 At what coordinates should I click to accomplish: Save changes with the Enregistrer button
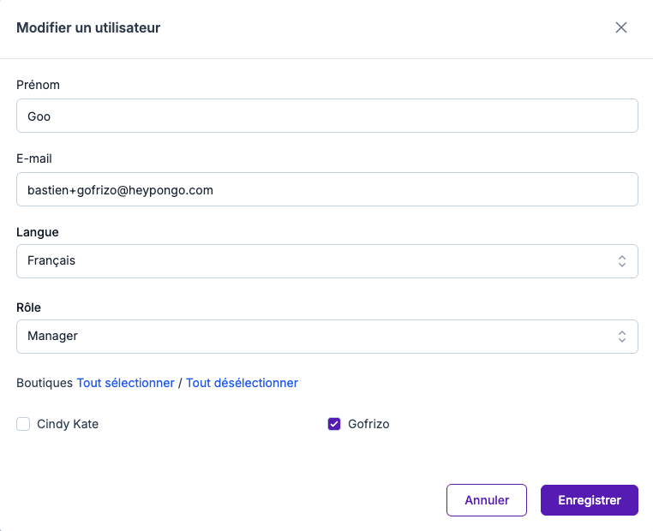590,500
